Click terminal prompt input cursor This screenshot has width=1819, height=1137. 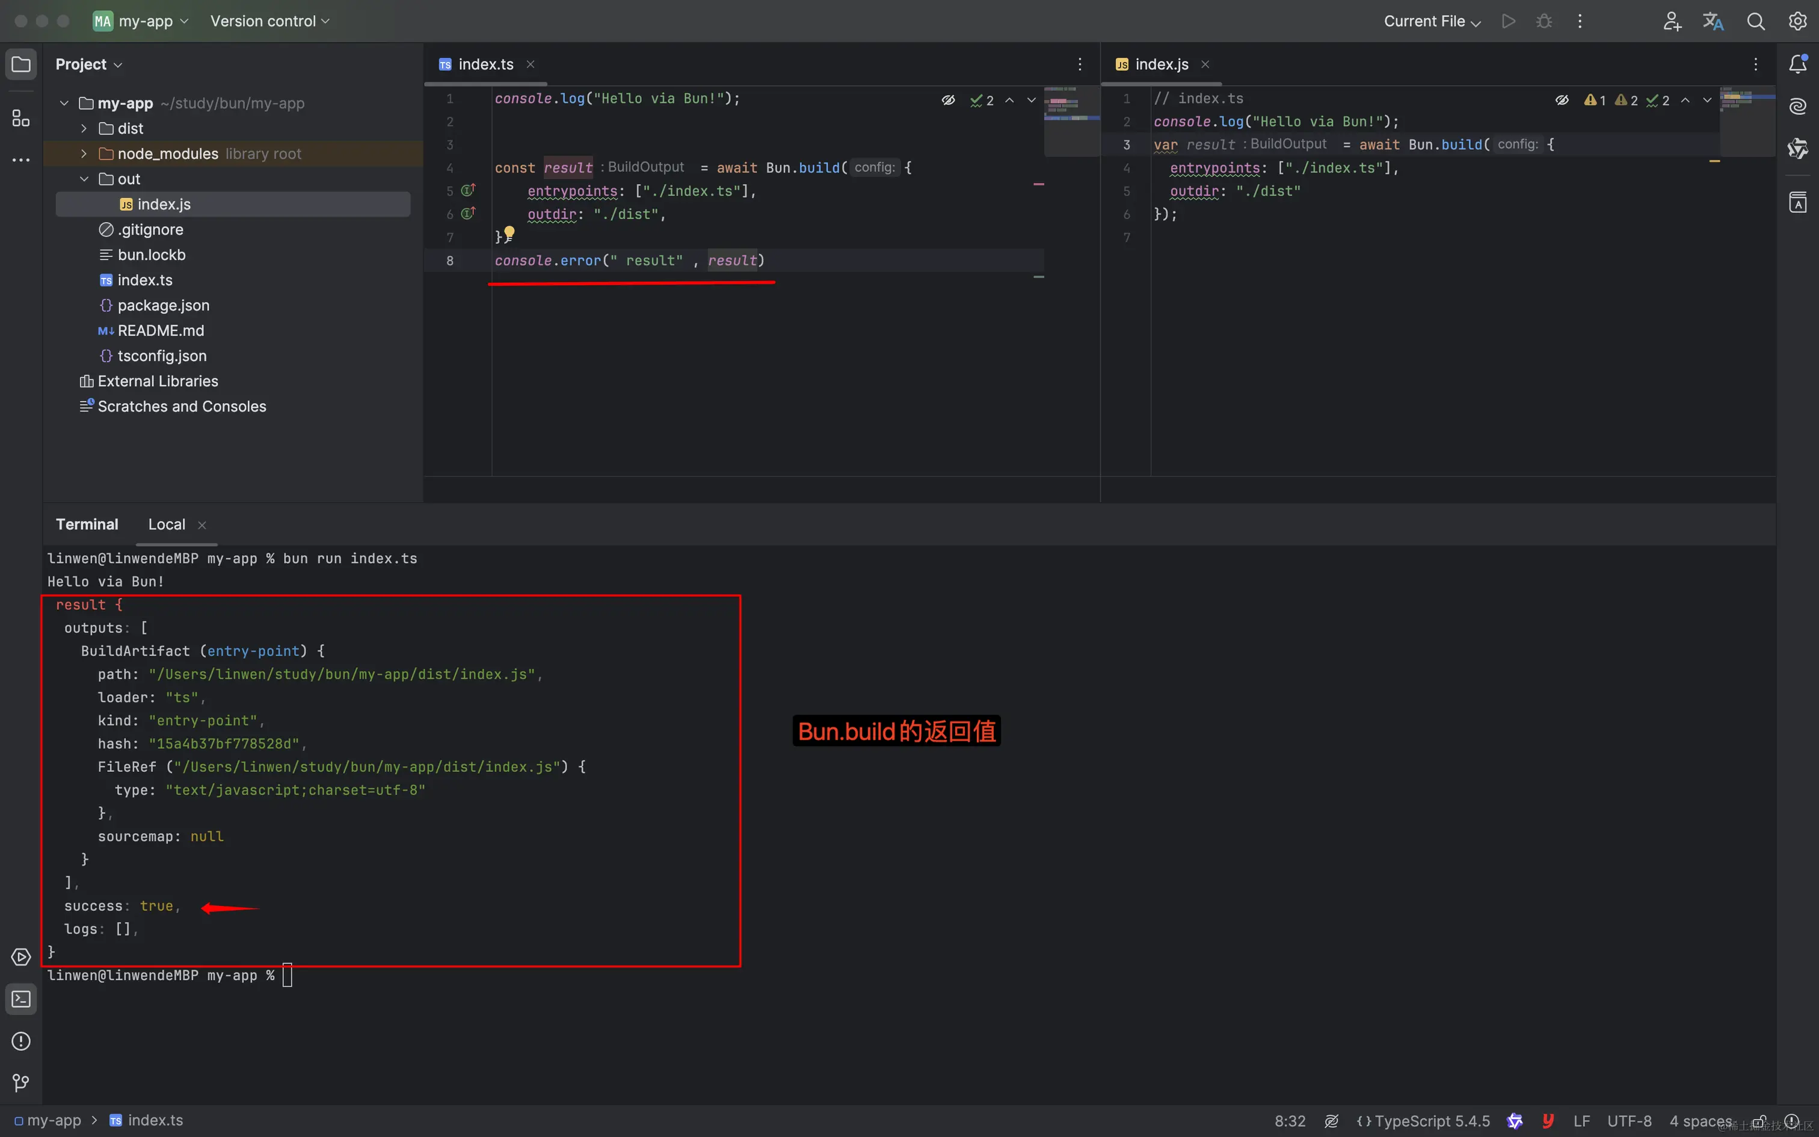tap(287, 975)
